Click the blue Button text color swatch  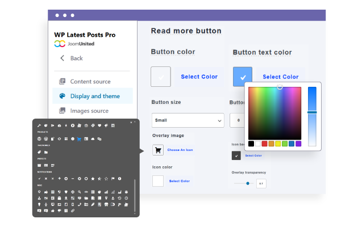tap(243, 77)
